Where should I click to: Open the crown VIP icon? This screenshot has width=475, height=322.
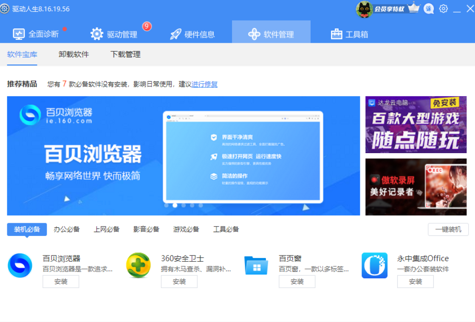click(413, 8)
